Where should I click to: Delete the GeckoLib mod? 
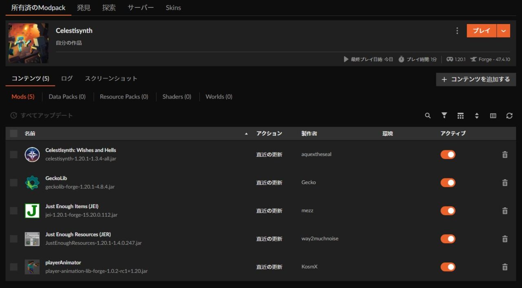point(505,182)
